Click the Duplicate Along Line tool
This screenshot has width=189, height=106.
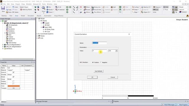pyautogui.click(x=96, y=7)
